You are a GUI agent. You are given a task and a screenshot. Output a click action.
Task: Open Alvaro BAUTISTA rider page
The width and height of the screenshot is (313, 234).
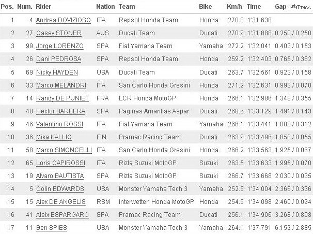point(60,176)
